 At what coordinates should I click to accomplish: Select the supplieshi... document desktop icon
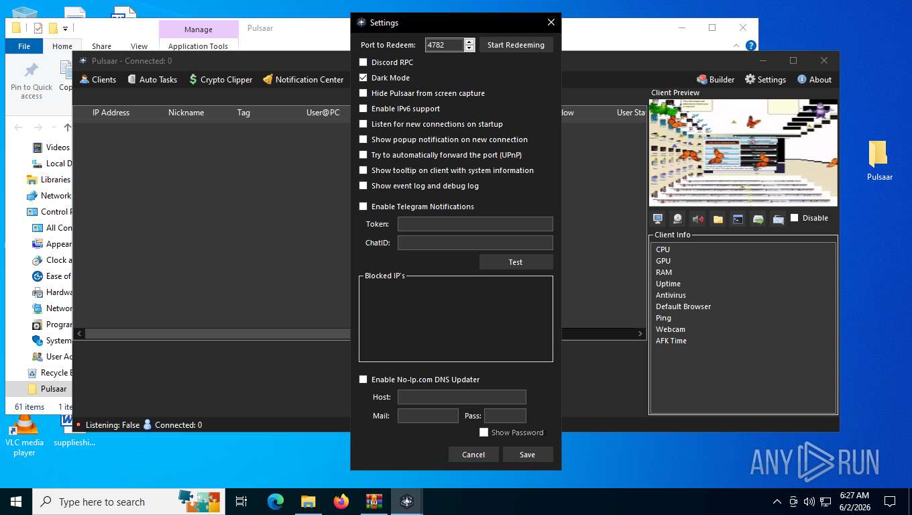coord(74,431)
